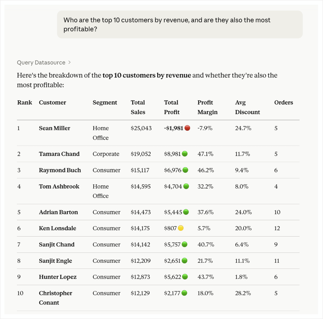Toggle the green status marker beside Sanjit Engle
323x319 pixels.
tap(185, 261)
